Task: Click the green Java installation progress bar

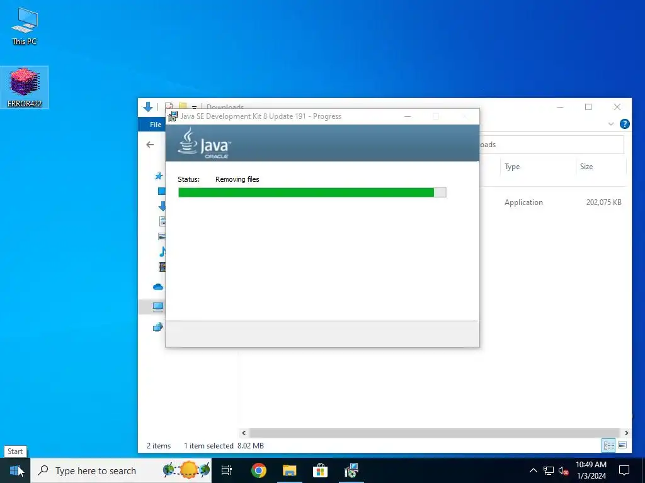Action: point(312,192)
